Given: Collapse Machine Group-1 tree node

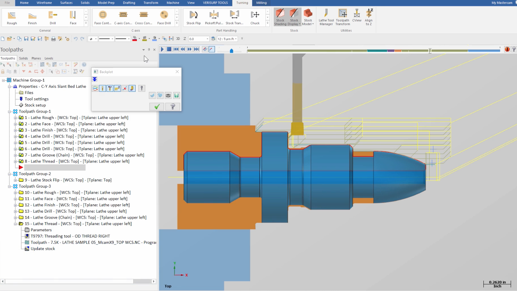Looking at the screenshot, I should pos(3,80).
